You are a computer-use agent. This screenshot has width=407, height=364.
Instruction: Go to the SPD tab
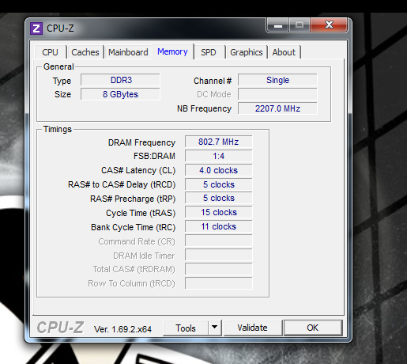209,52
